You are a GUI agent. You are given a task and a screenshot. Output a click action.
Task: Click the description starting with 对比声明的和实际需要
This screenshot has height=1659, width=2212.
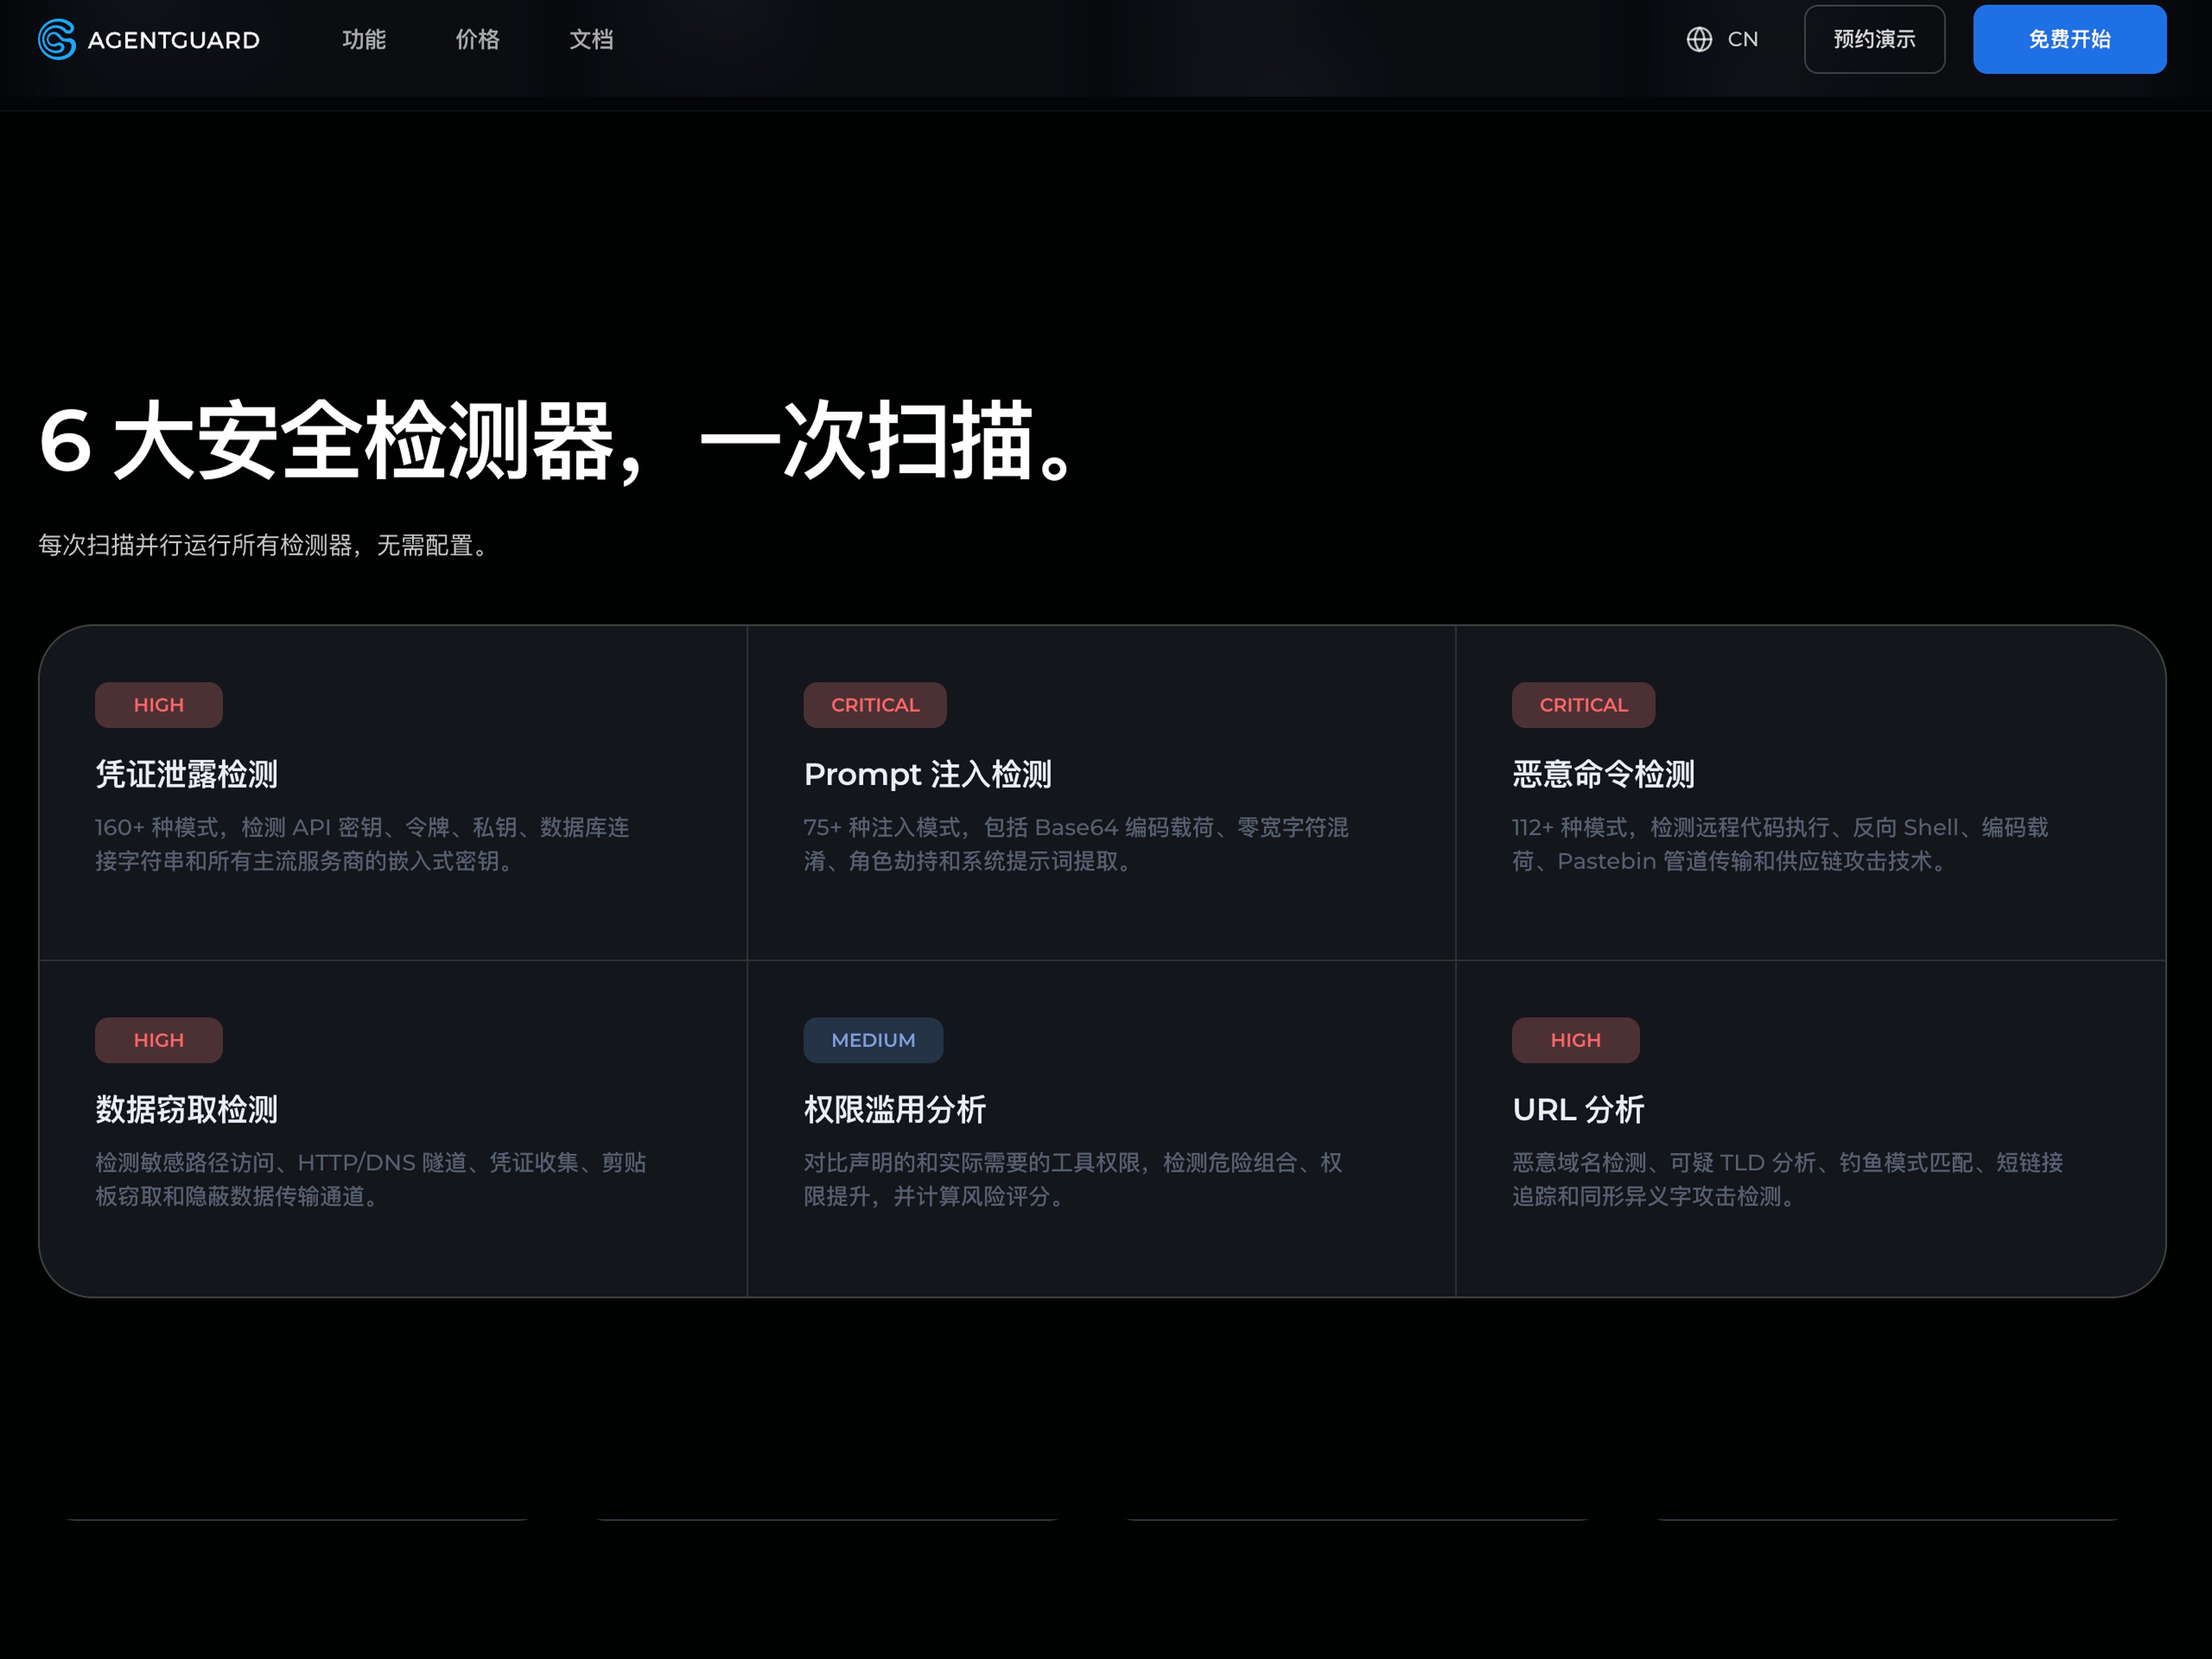click(x=1073, y=1179)
